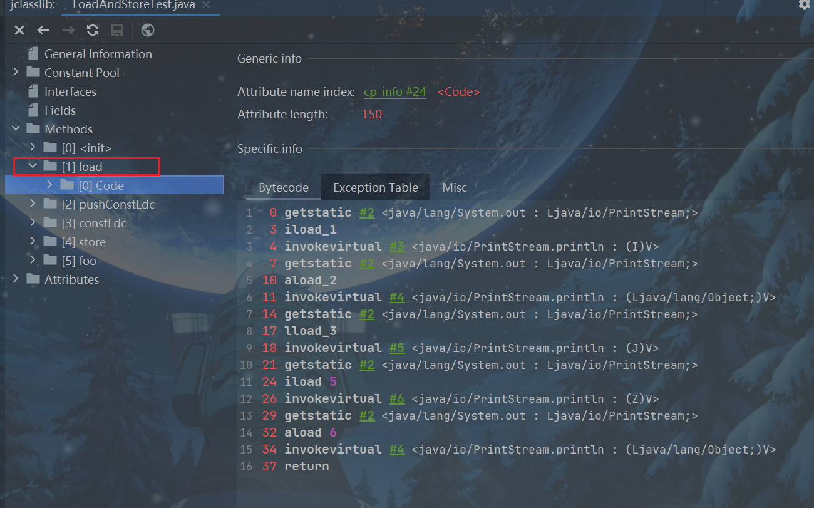Select General Information in the tree

(x=98, y=54)
